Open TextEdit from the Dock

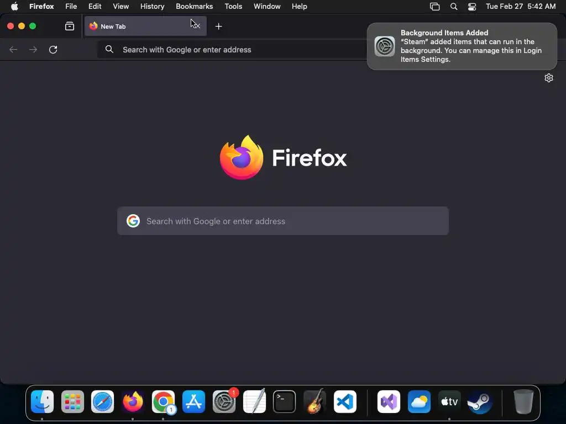pyautogui.click(x=254, y=402)
